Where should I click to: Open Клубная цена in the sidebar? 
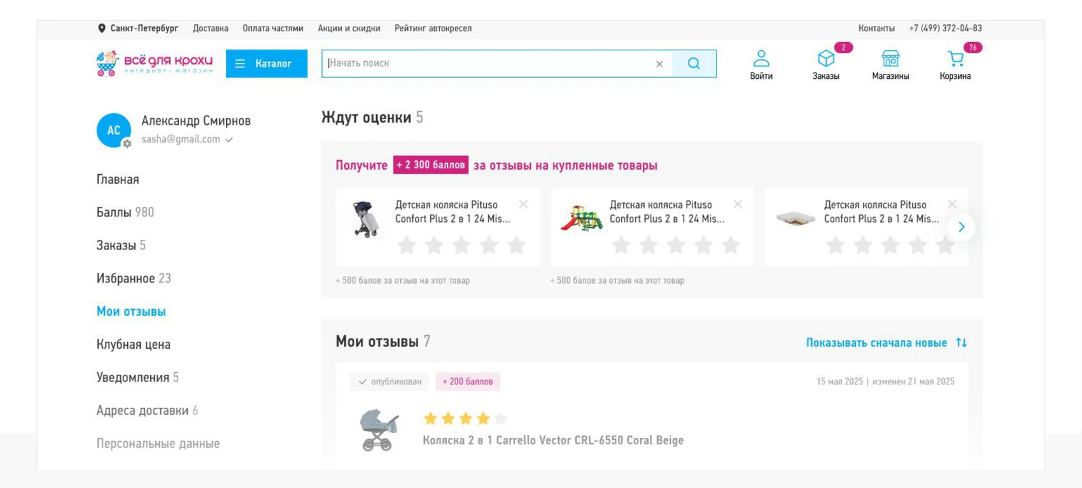pyautogui.click(x=134, y=345)
